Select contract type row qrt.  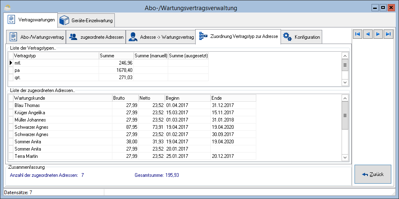[108, 77]
